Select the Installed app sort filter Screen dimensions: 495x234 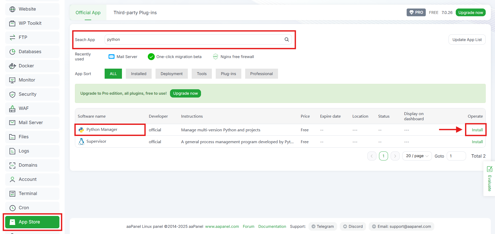tap(139, 74)
